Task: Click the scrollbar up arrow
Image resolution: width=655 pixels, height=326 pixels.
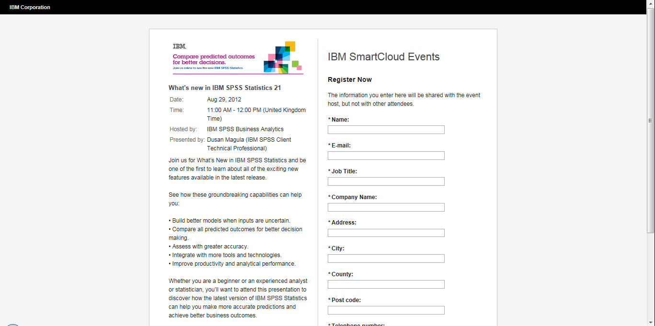Action: (x=651, y=3)
